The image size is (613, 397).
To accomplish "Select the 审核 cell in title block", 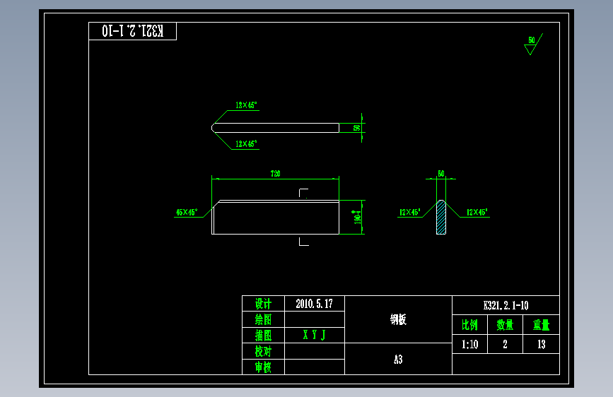I will pos(264,367).
